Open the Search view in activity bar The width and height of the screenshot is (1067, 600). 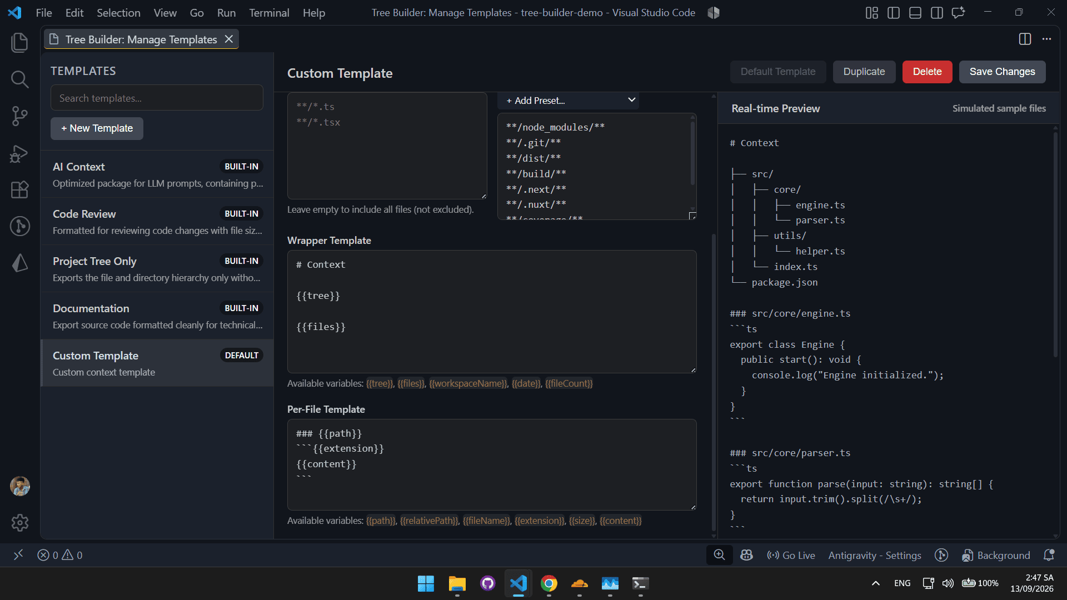click(x=19, y=79)
